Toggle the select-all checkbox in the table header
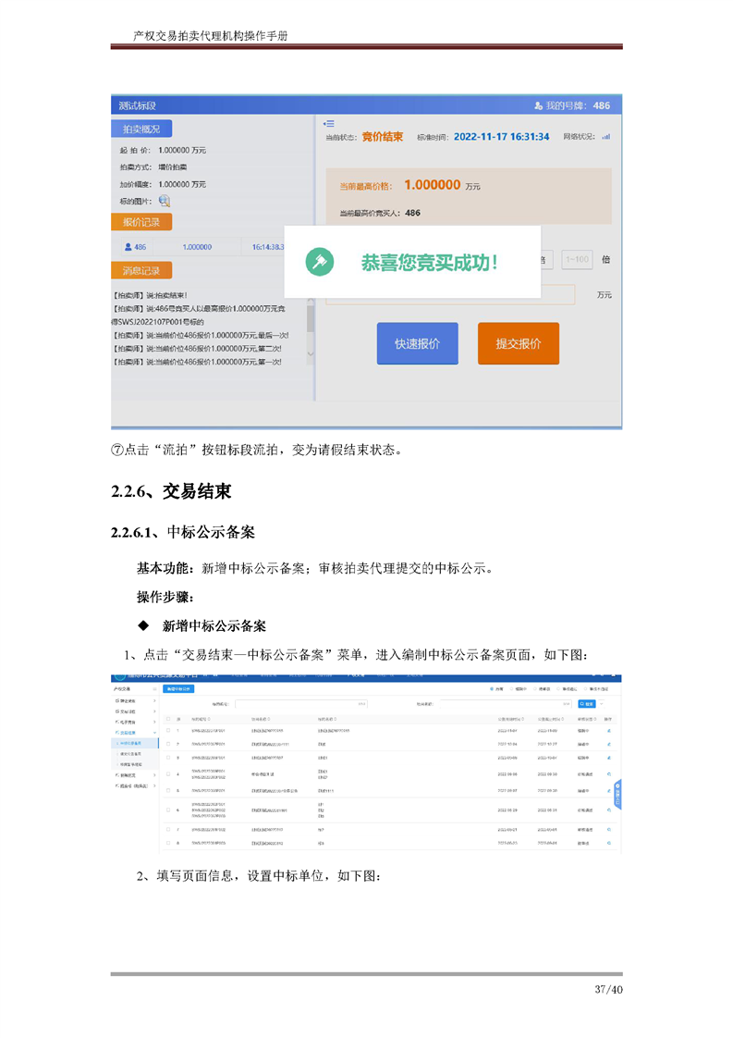The height and width of the screenshot is (1038, 733). pyautogui.click(x=167, y=718)
